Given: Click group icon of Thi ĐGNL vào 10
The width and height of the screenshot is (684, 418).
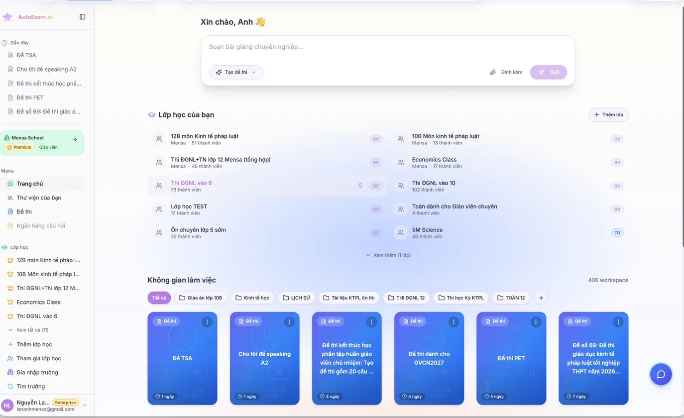Looking at the screenshot, I should [401, 186].
